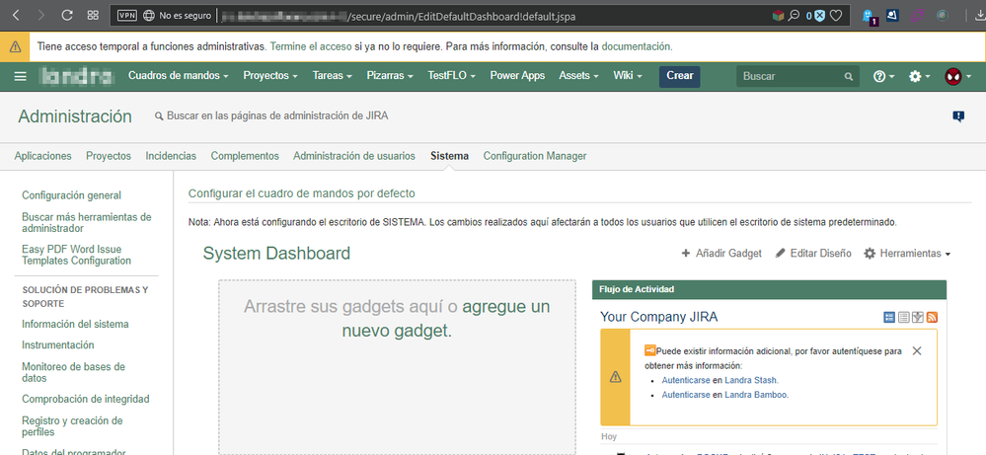
Task: Click the search magnifier icon in Buscar
Action: coord(848,77)
